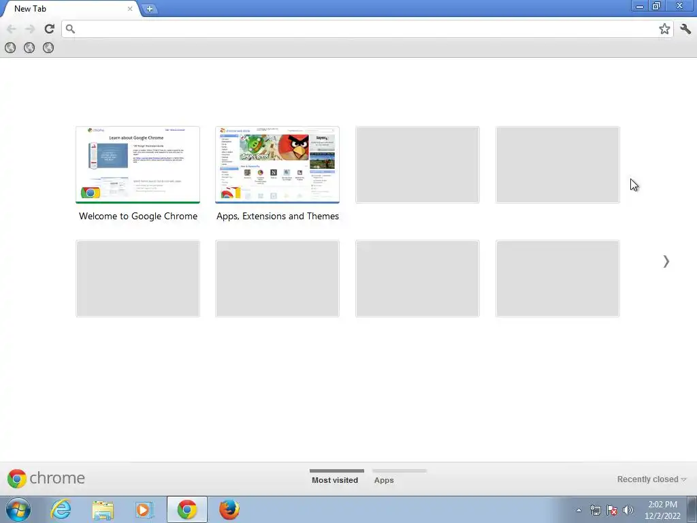The height and width of the screenshot is (523, 697).
Task: Click the Welcome to Google Chrome label
Action: (138, 216)
